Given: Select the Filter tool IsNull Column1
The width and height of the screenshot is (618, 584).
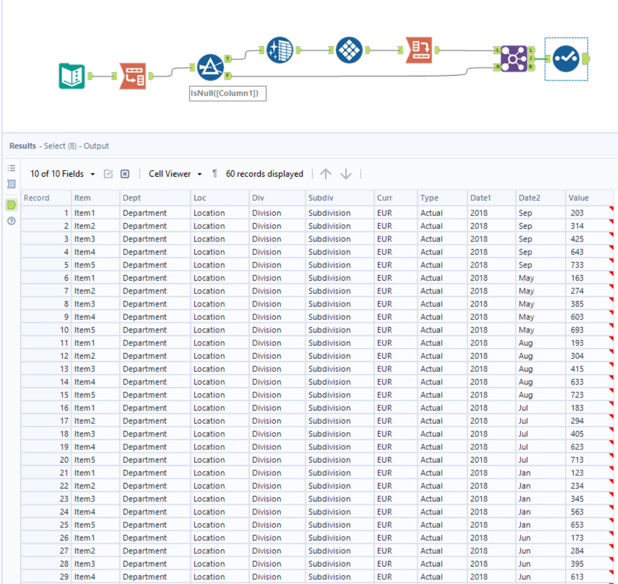Looking at the screenshot, I should tap(210, 67).
